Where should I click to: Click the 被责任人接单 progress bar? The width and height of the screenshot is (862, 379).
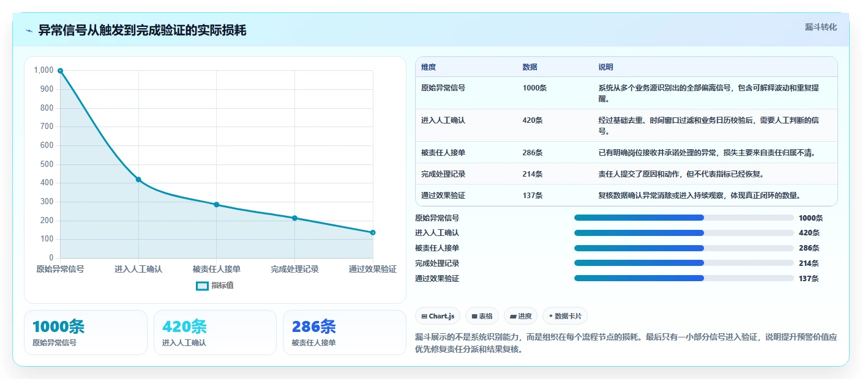click(x=684, y=248)
